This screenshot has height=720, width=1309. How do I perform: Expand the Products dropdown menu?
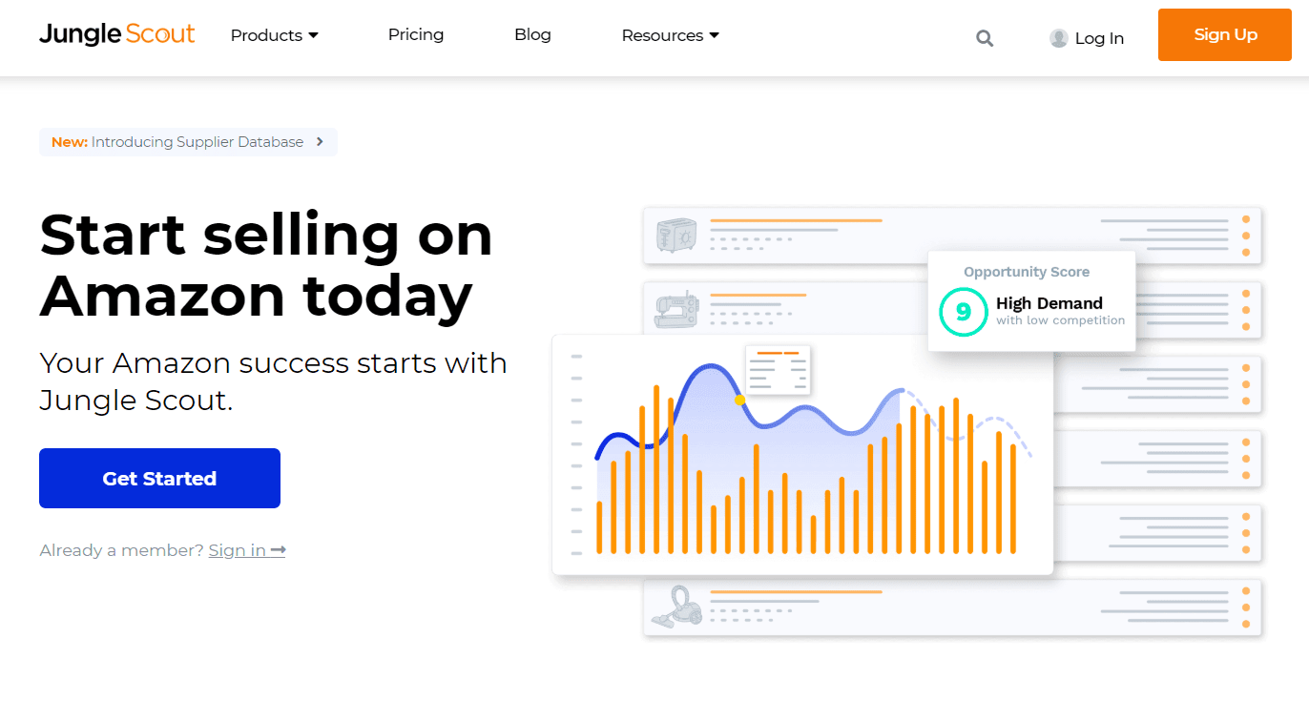pos(275,35)
